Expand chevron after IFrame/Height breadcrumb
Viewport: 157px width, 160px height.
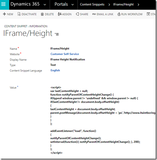click(138, 5)
